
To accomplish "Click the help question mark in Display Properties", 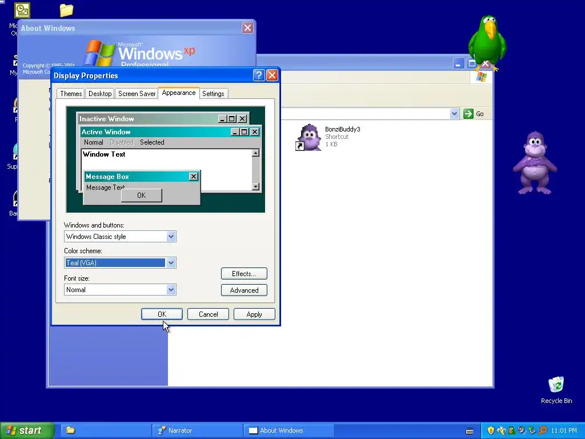I will click(259, 75).
